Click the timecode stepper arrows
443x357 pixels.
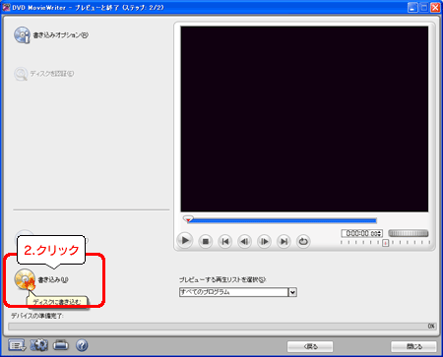pyautogui.click(x=380, y=233)
